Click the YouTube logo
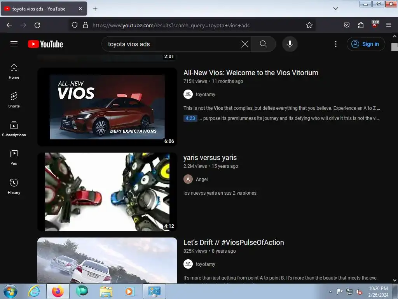The height and width of the screenshot is (299, 398). pyautogui.click(x=45, y=44)
